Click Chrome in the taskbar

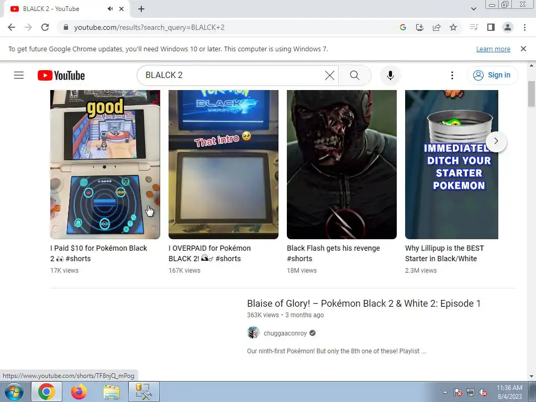(47, 392)
